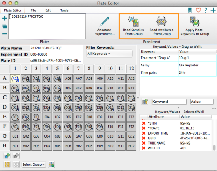This screenshot has height=171, width=217.
Task: Delete the *TDATE attribute with red X
Action: pos(144,128)
